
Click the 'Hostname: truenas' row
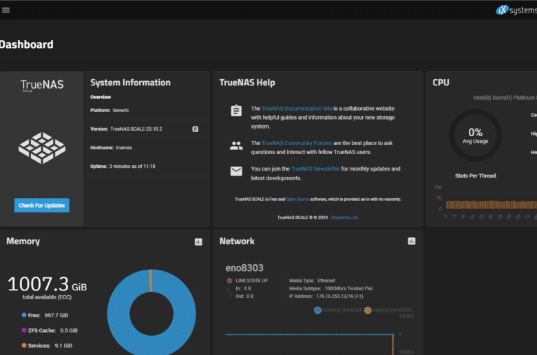(147, 148)
